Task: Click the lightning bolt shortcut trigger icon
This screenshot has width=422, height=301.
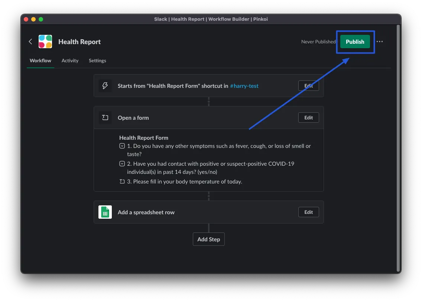Action: [105, 86]
